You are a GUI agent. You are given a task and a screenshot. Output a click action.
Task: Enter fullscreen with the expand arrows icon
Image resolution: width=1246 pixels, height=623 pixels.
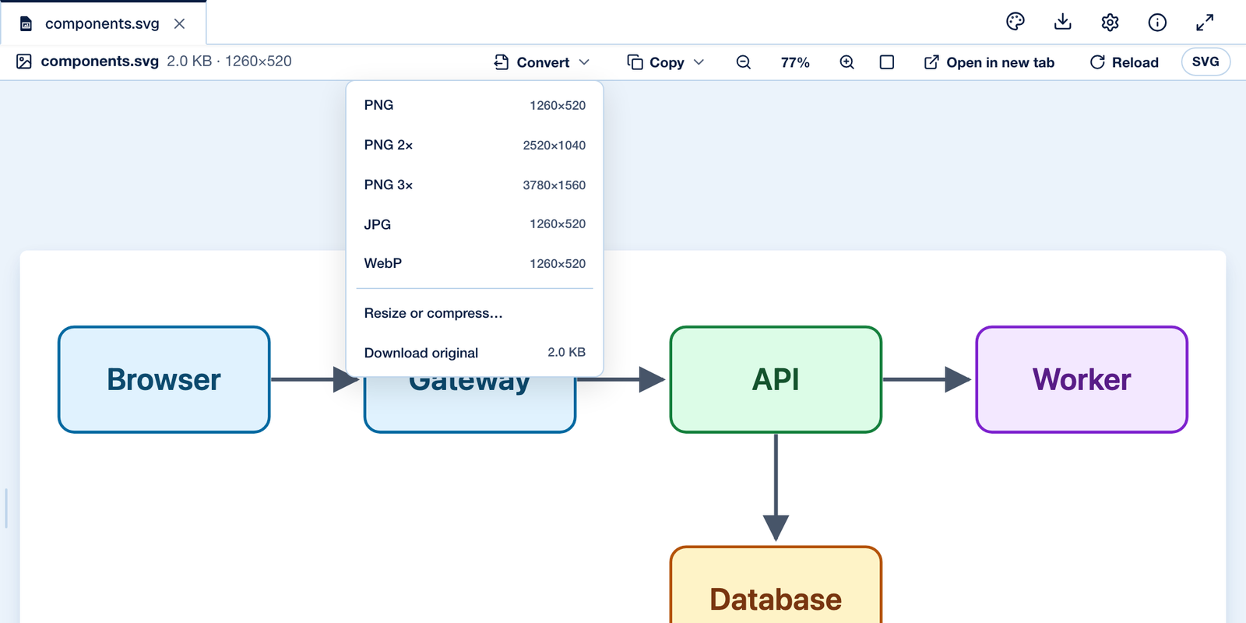1205,23
